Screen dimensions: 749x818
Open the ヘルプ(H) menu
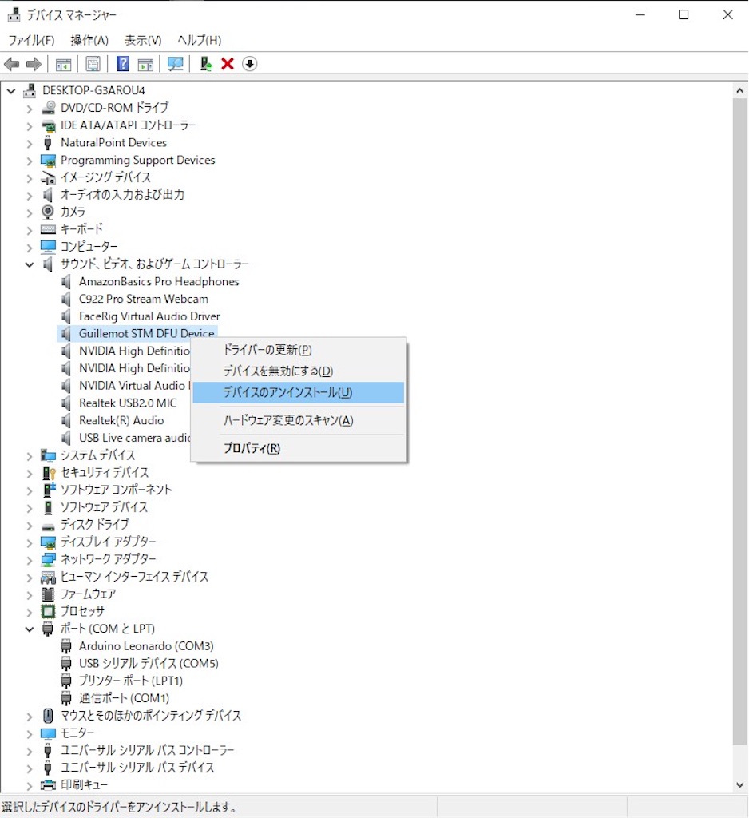(200, 40)
